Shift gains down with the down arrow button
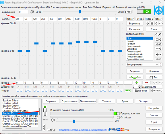This screenshot has height=134, width=165. [x=147, y=23]
